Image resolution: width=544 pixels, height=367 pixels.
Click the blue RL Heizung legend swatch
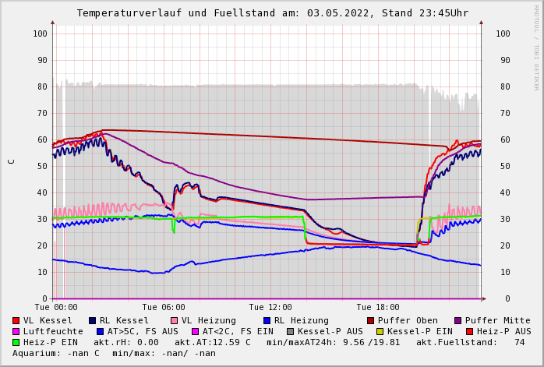267,320
